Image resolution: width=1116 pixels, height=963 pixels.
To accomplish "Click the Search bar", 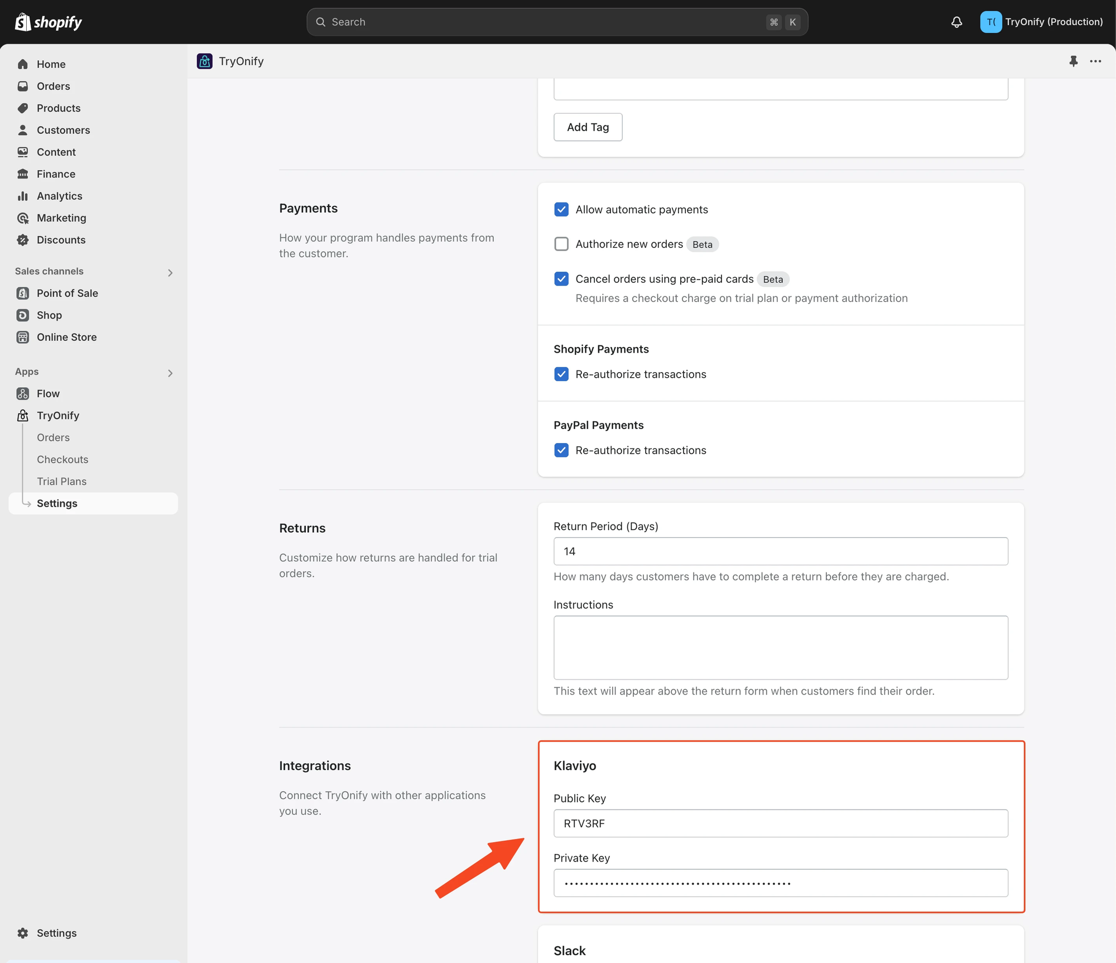I will 557,22.
